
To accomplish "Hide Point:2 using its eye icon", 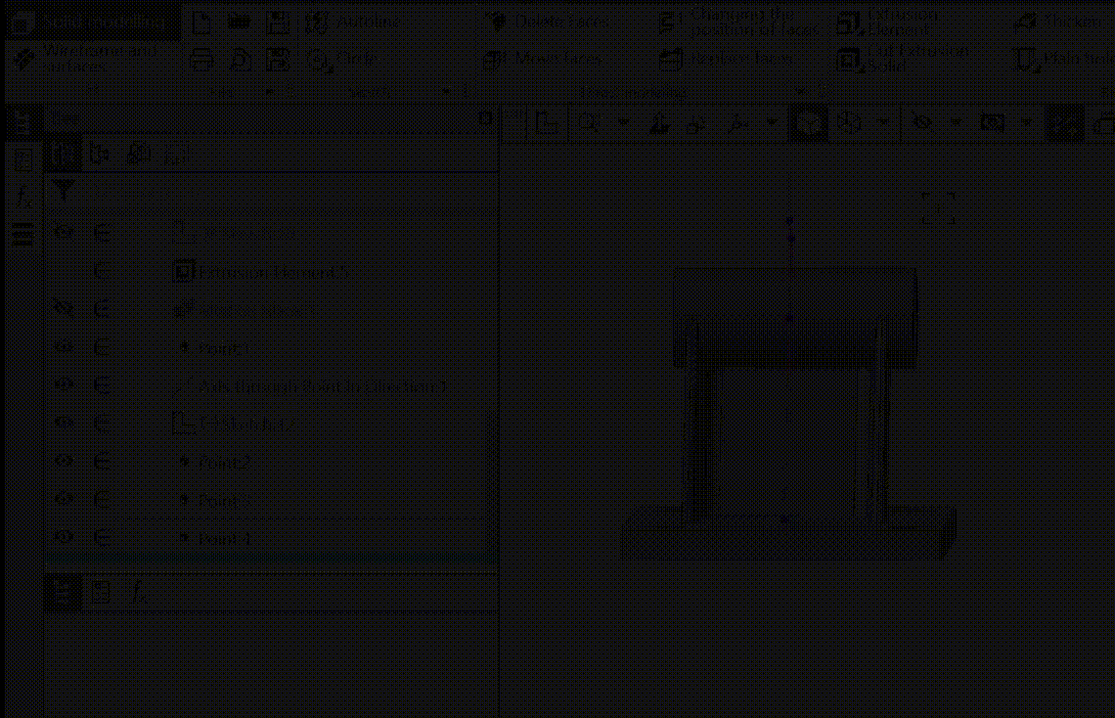I will (65, 461).
